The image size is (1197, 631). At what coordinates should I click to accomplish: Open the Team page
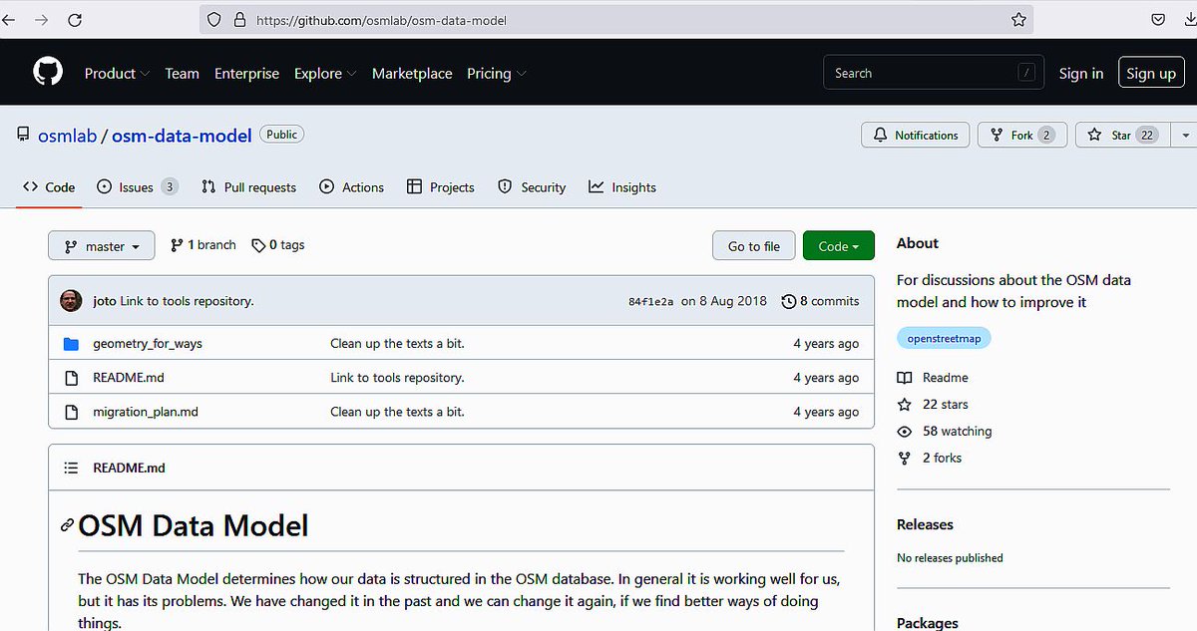point(182,73)
